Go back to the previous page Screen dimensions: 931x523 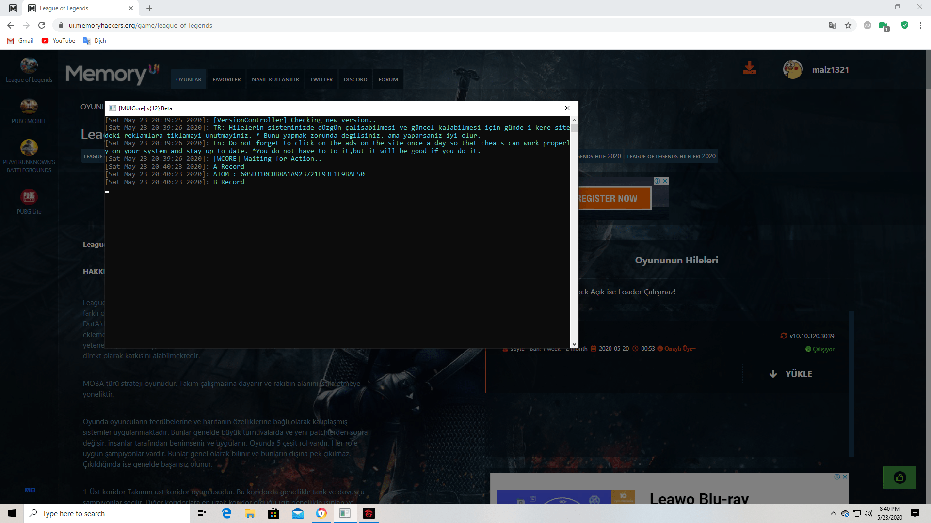(11, 25)
